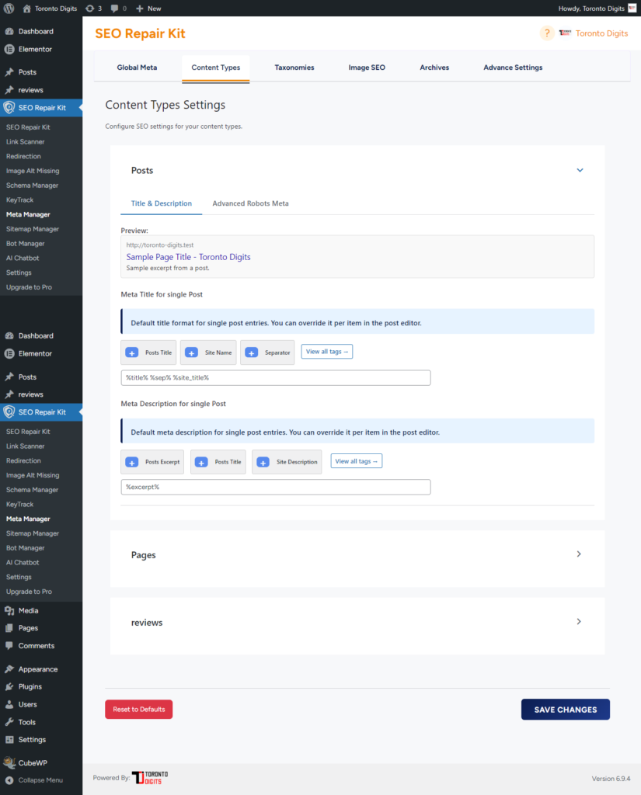Open CubeWP in the admin sidebar
641x795 pixels.
point(33,762)
